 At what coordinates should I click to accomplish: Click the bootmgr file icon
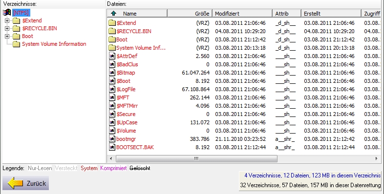point(112,139)
